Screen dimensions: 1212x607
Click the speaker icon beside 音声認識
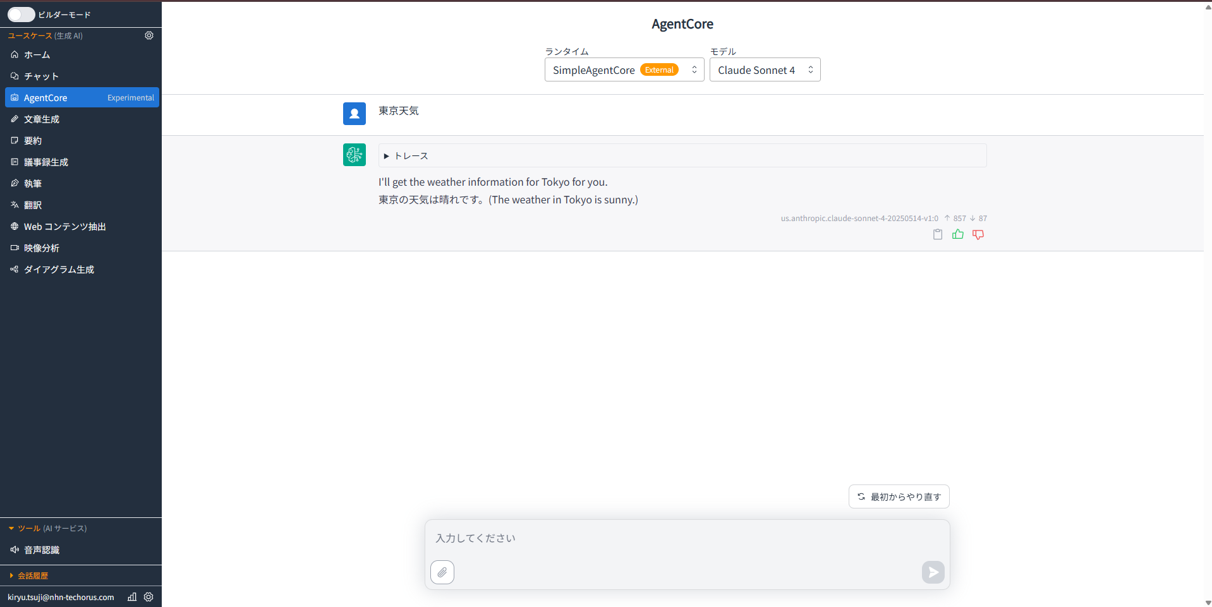click(x=15, y=550)
